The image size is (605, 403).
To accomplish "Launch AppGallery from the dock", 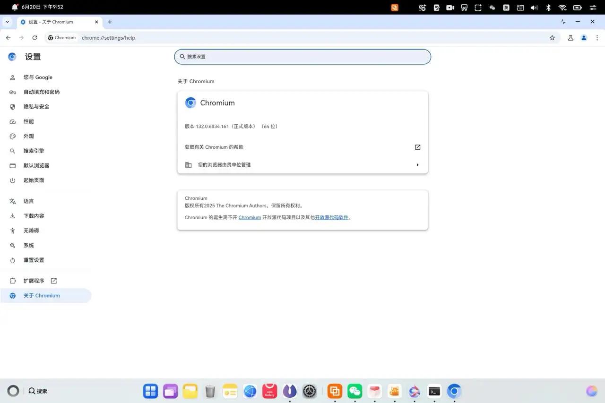I will coord(270,391).
